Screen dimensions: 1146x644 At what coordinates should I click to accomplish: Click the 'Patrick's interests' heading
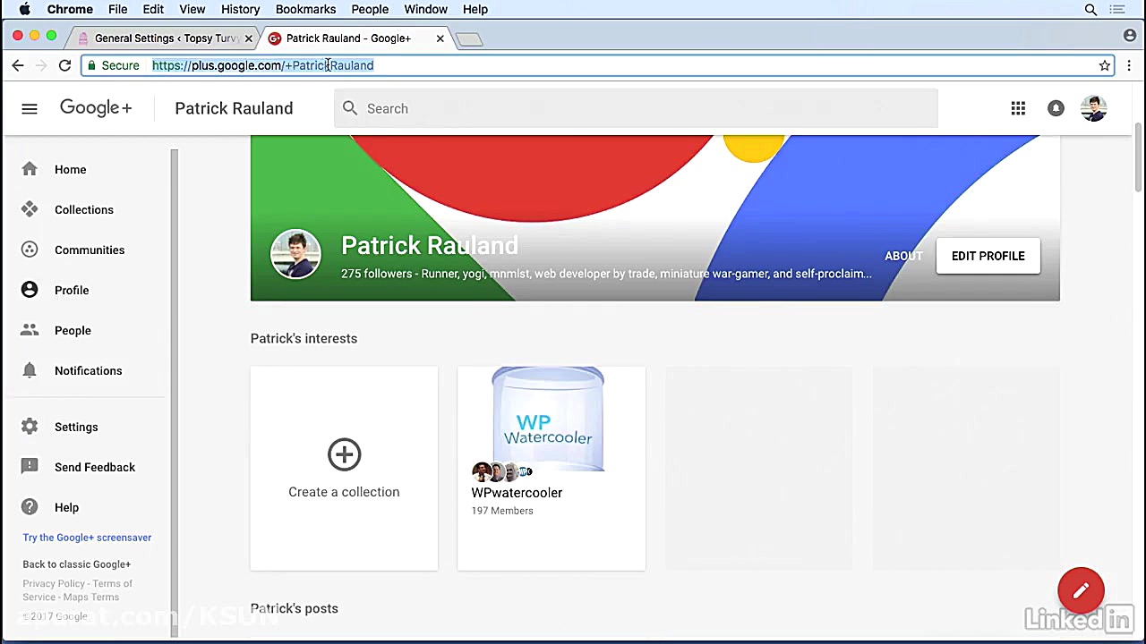[x=304, y=338]
